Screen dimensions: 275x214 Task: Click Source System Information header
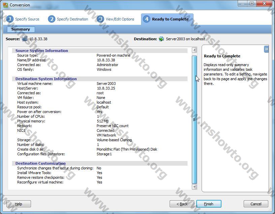42,51
